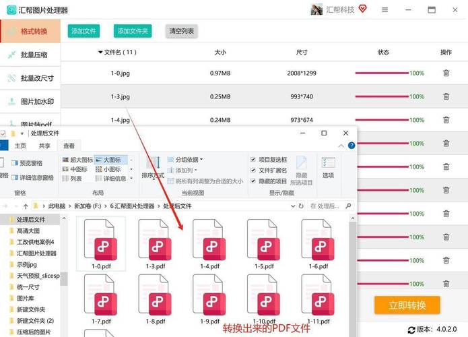Click the 清空列表 button
The height and width of the screenshot is (337, 468).
click(181, 31)
